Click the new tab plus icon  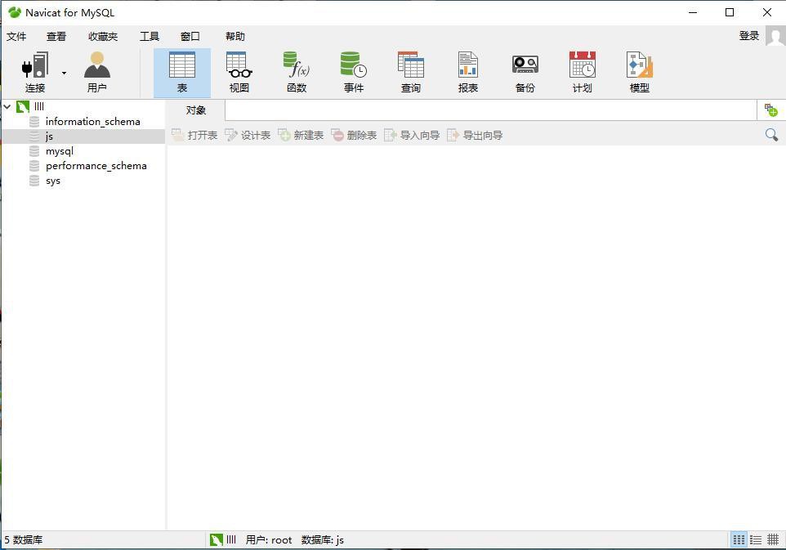[x=770, y=110]
